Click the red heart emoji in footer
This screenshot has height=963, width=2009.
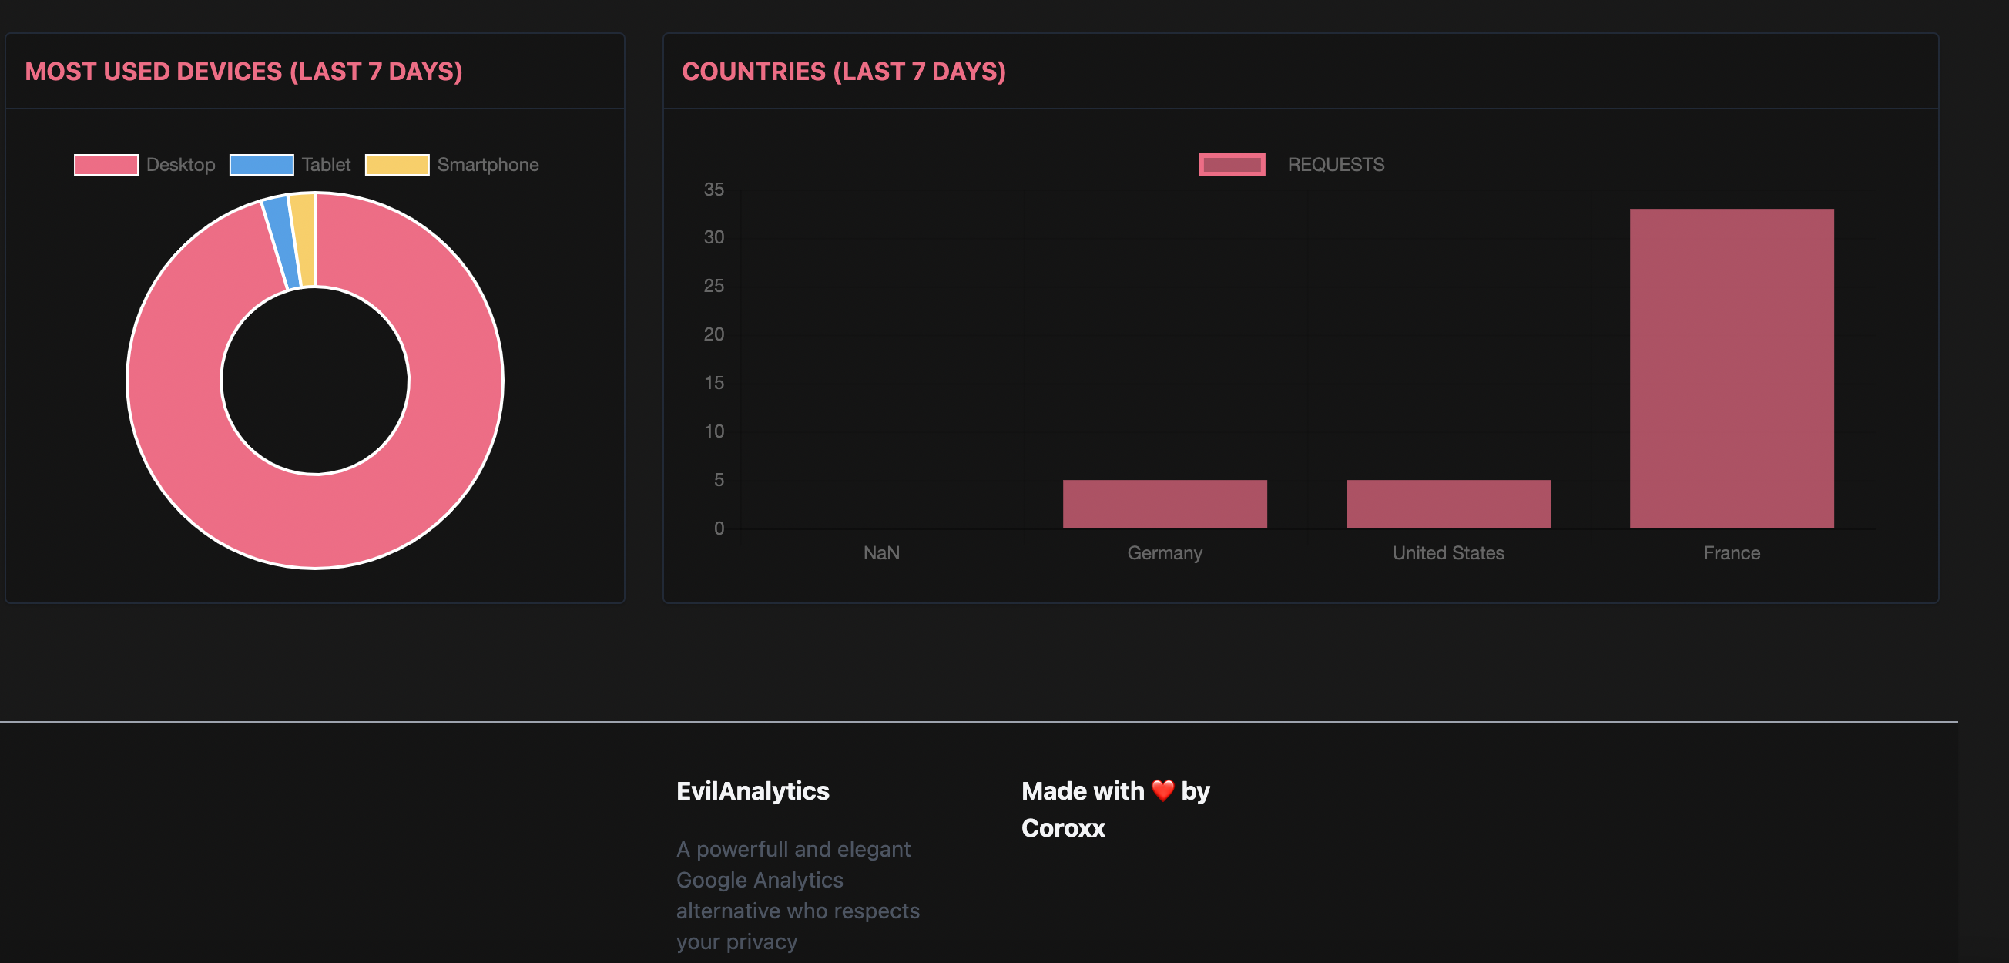click(x=1162, y=790)
